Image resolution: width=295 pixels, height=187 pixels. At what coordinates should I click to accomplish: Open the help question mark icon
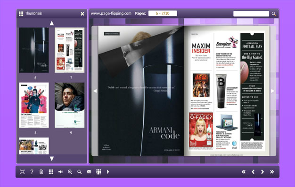click(x=32, y=171)
